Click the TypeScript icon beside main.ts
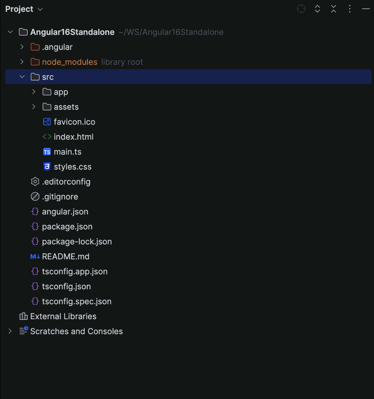This screenshot has width=374, height=399. point(47,151)
